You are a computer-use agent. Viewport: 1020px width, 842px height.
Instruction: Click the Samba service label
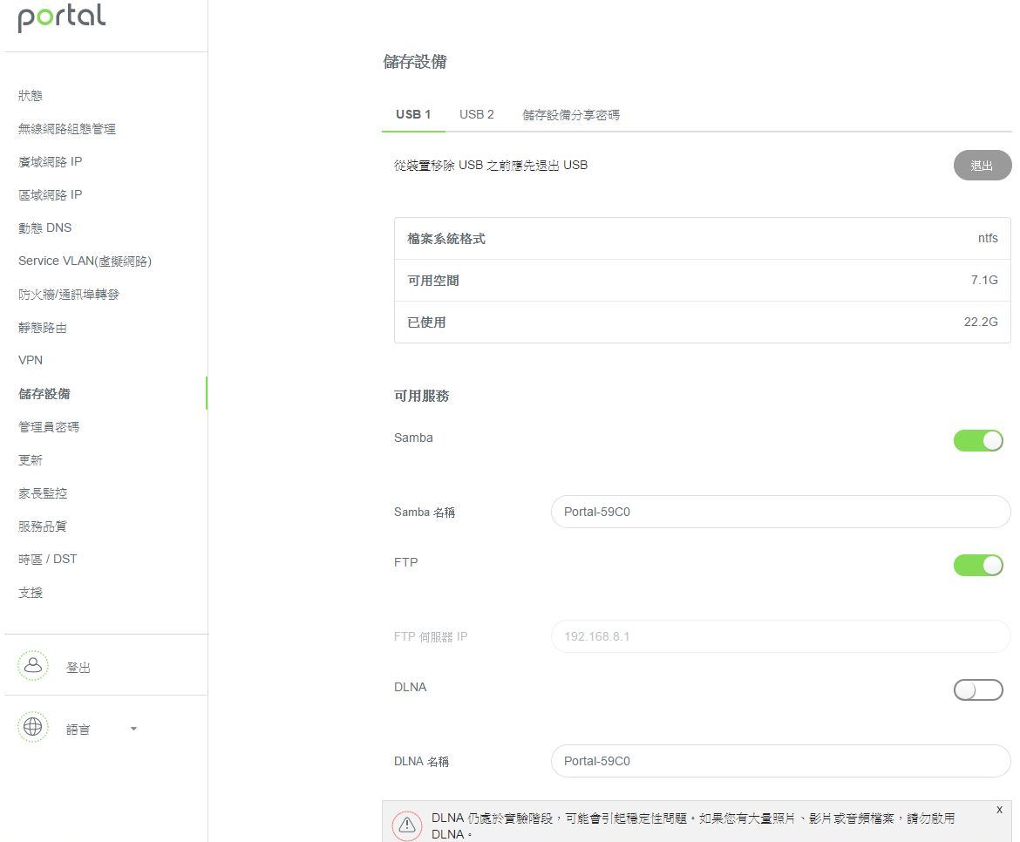(x=414, y=438)
